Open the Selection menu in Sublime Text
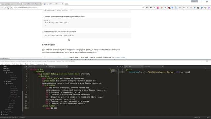The image size is (211, 119). pos(7,64)
